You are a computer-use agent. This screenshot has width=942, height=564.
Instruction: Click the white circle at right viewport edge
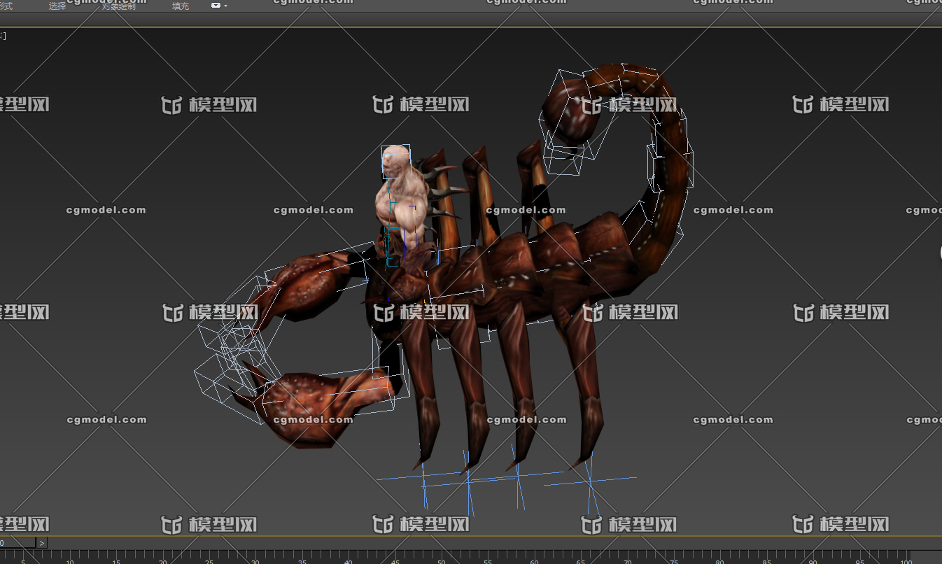pos(939,253)
